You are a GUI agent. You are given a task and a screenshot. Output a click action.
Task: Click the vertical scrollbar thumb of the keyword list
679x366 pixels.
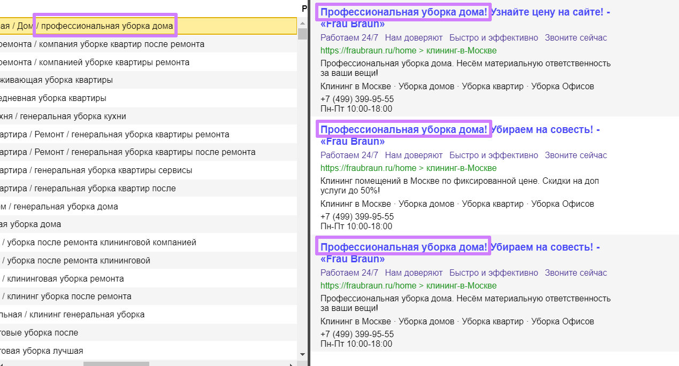(302, 34)
